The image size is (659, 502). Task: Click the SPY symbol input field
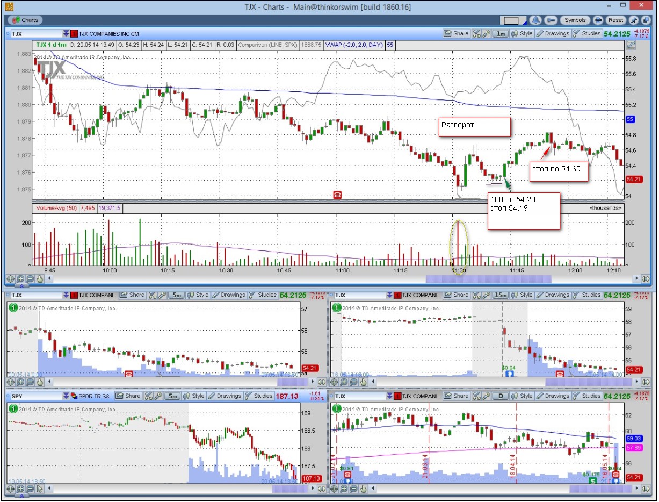(37, 396)
